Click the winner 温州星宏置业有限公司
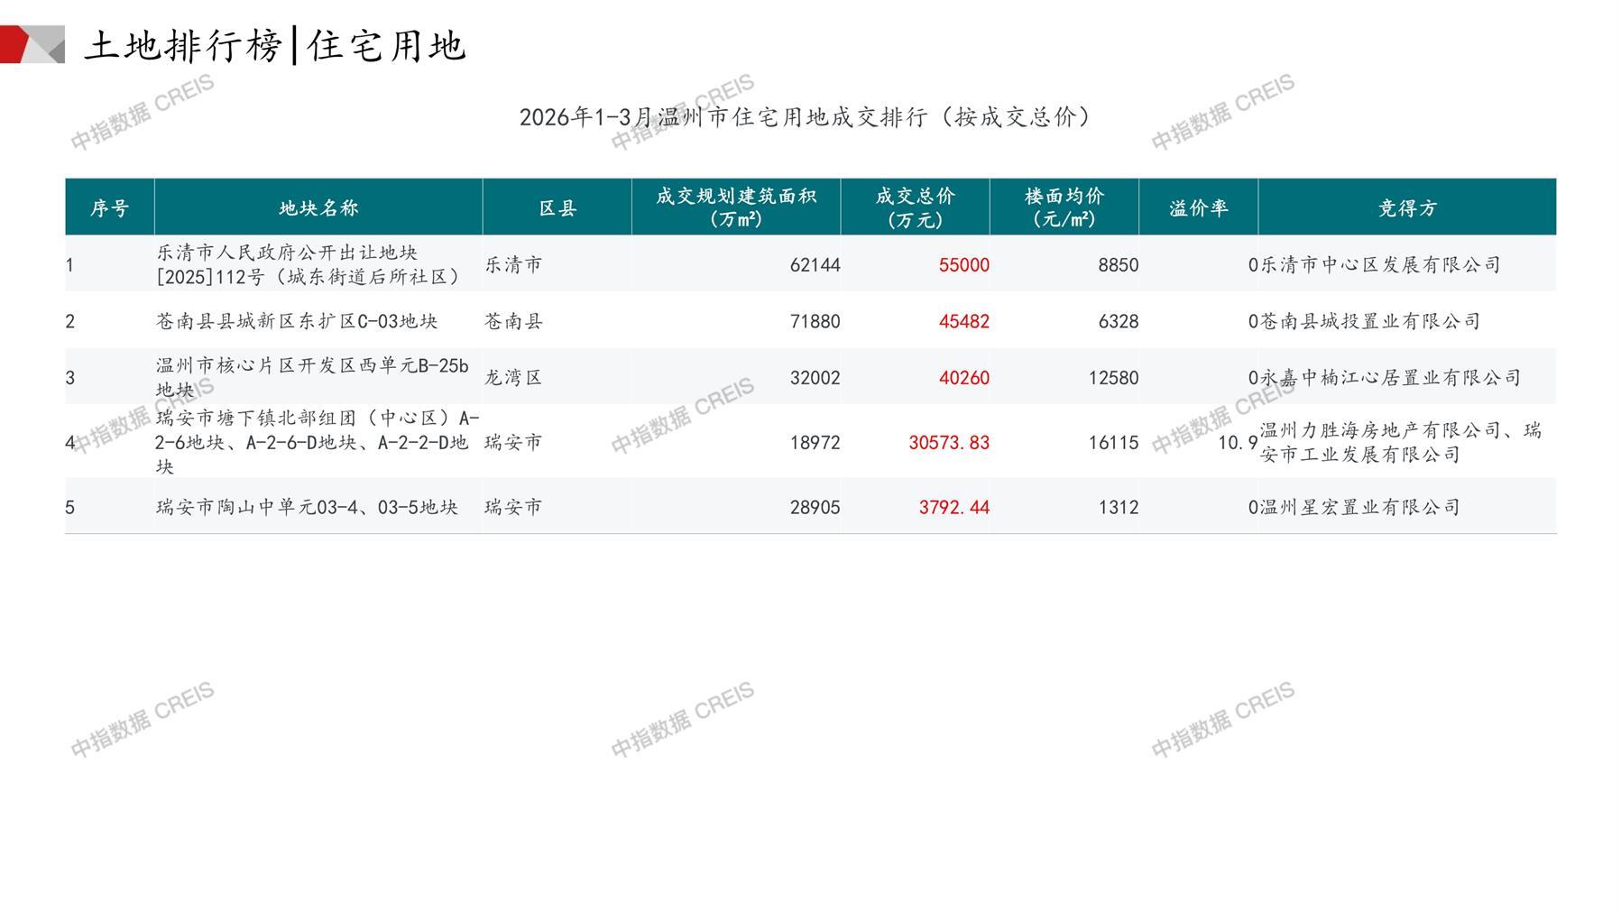 pyautogui.click(x=1359, y=508)
